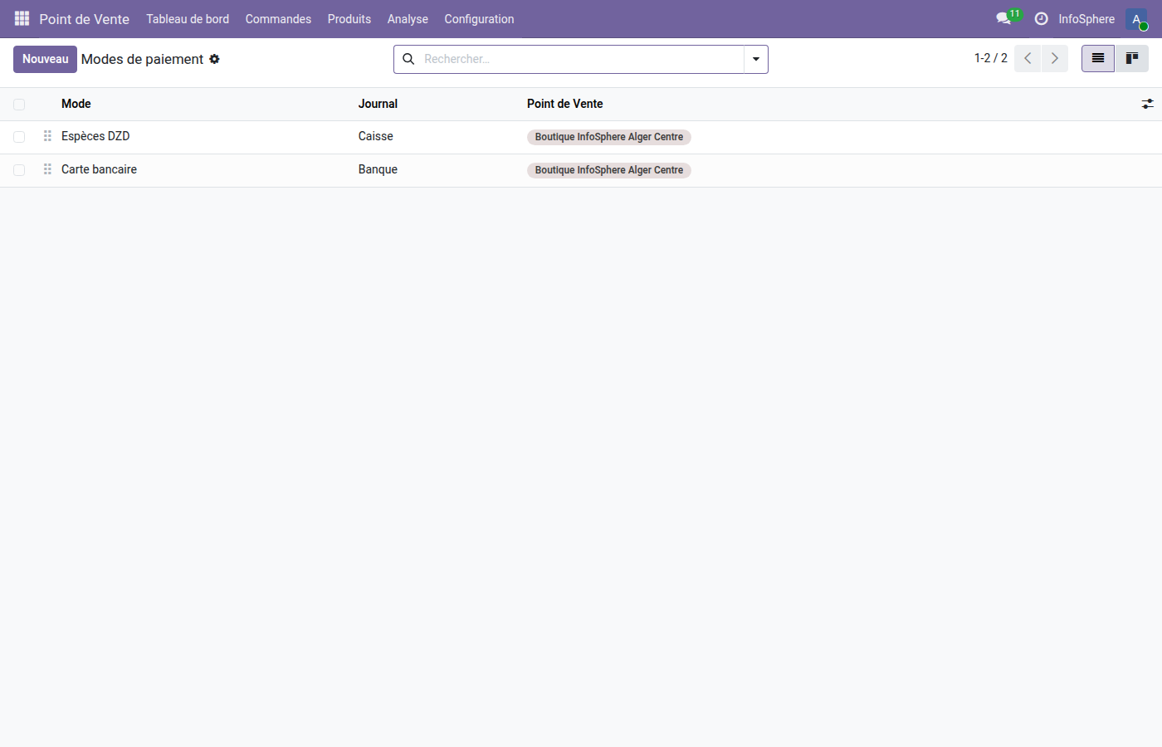Click the drag handle of Espèces DZD row
The width and height of the screenshot is (1162, 747).
coord(47,136)
